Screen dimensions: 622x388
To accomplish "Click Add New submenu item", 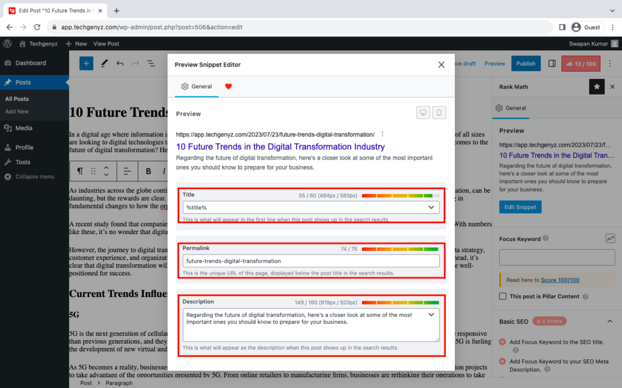I will click(x=17, y=112).
